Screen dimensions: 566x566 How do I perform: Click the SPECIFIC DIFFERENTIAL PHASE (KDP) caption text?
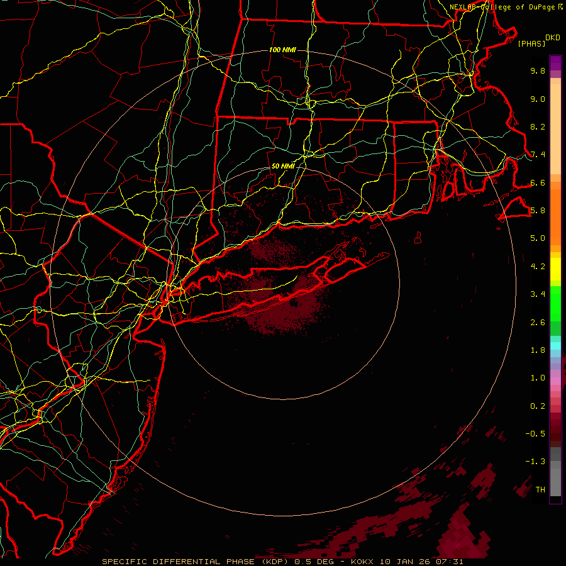tap(196, 562)
